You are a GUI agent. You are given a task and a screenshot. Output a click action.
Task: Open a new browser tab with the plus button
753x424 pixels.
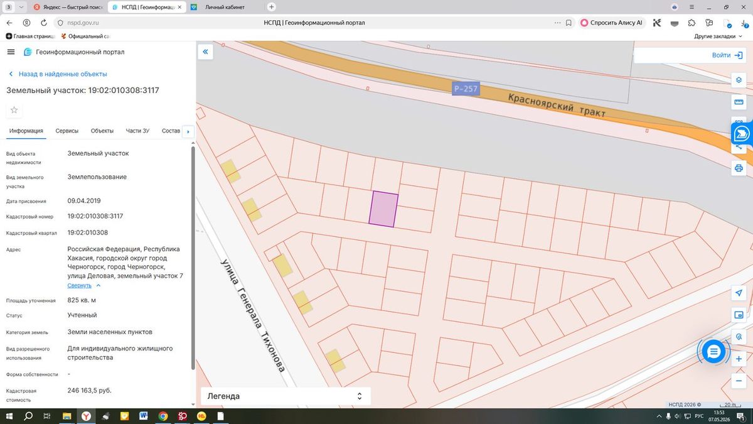pyautogui.click(x=272, y=7)
